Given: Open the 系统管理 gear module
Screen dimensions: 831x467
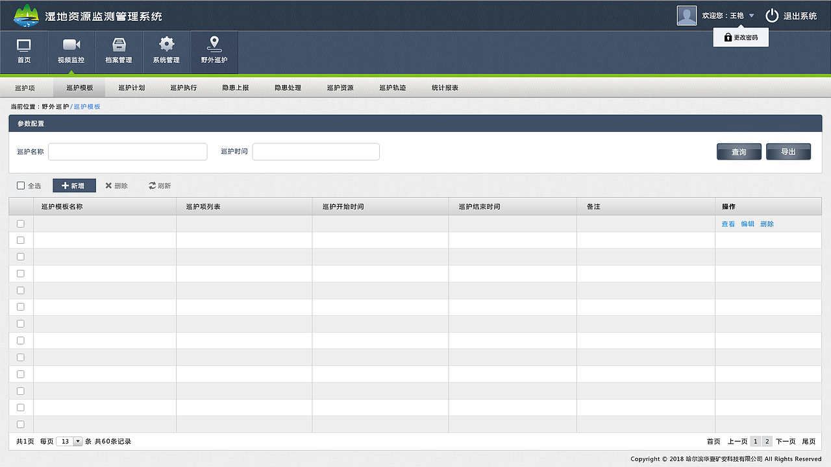Looking at the screenshot, I should [x=166, y=52].
